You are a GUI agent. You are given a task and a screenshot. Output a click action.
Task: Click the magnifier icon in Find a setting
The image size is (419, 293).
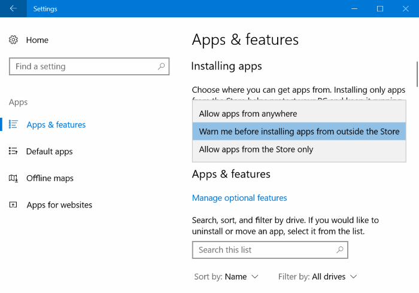tap(161, 66)
